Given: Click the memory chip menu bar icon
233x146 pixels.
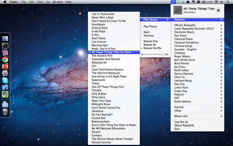Looking at the screenshot, I should pyautogui.click(x=198, y=2).
